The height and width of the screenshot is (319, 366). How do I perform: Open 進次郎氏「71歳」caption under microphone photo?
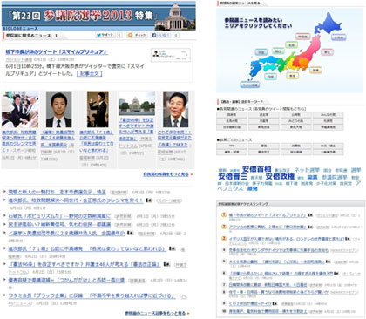[x=97, y=141]
